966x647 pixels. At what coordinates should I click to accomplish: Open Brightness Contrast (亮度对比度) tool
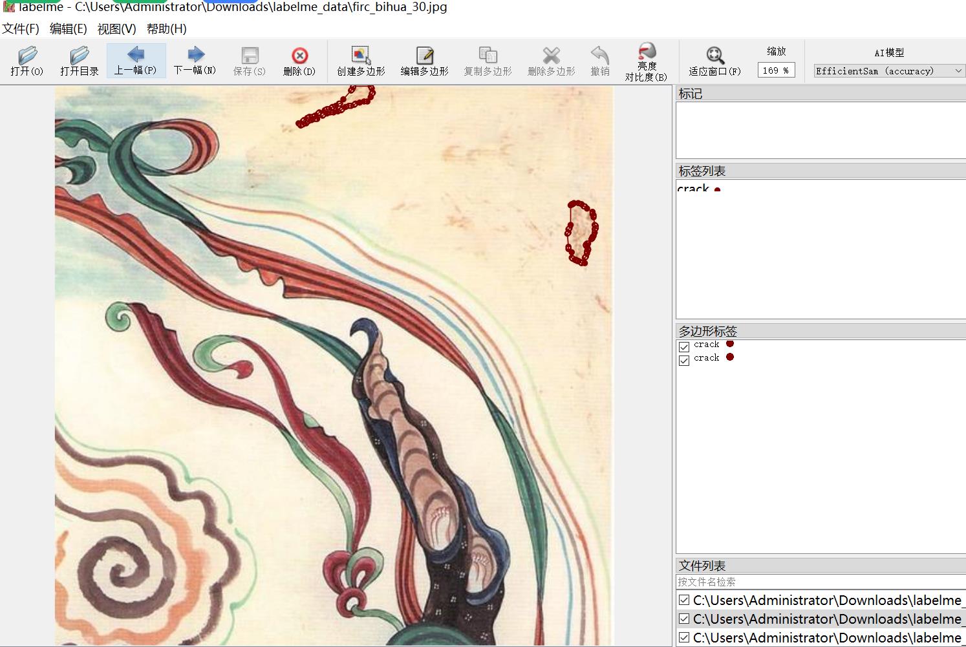[x=646, y=61]
